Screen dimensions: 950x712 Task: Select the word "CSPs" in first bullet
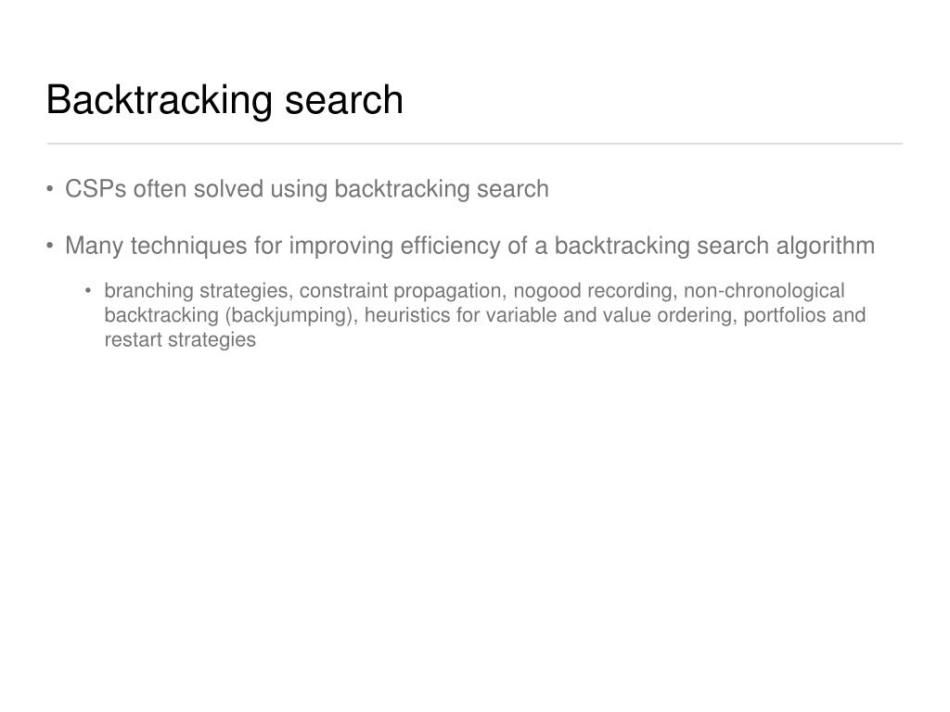click(x=96, y=189)
